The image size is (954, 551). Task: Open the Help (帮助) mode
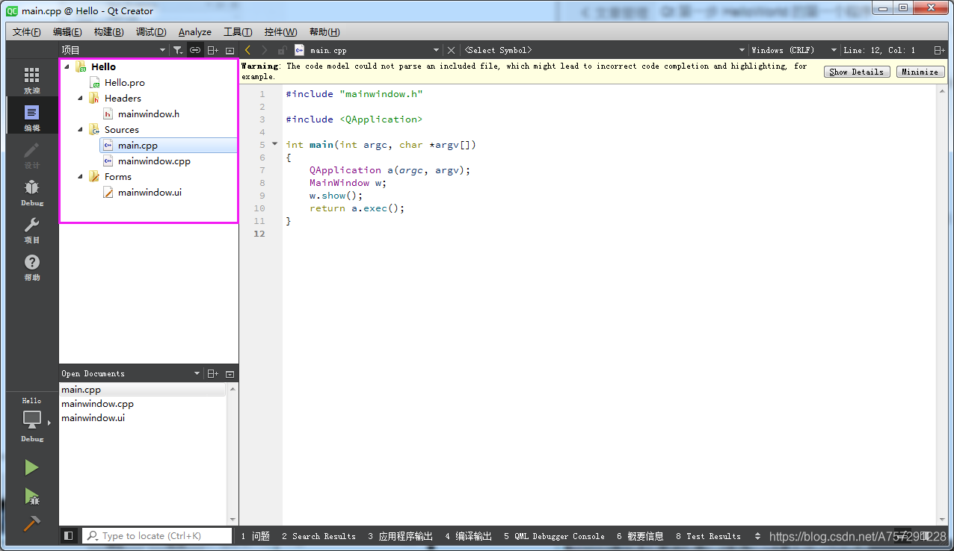(31, 267)
